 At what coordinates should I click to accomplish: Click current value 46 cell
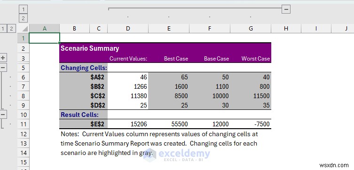128,77
